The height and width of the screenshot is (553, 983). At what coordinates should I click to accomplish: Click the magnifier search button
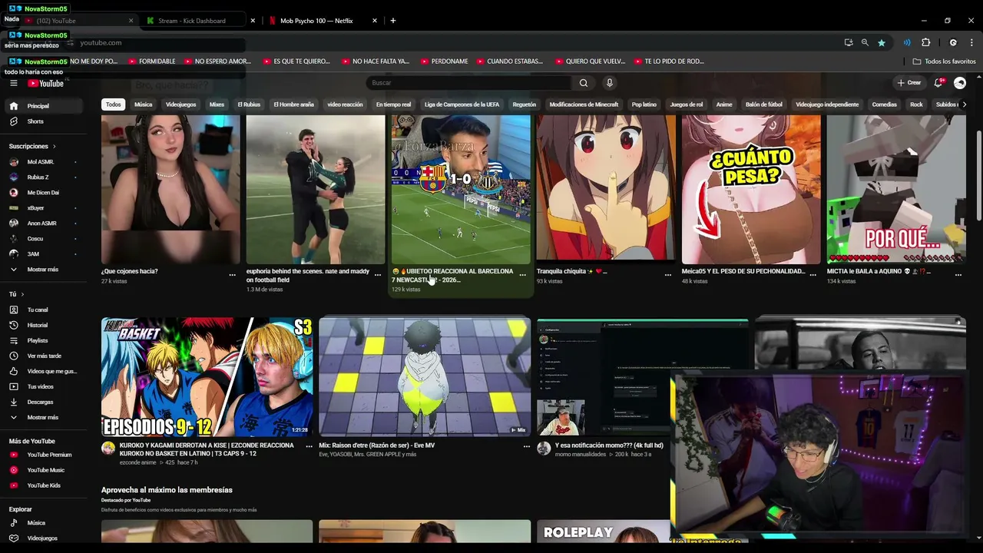coord(584,83)
